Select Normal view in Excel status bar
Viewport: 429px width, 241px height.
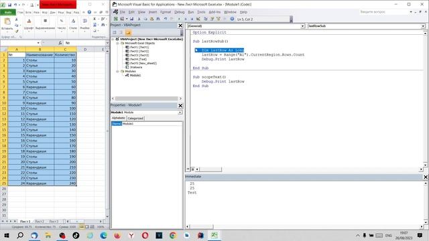[82, 227]
